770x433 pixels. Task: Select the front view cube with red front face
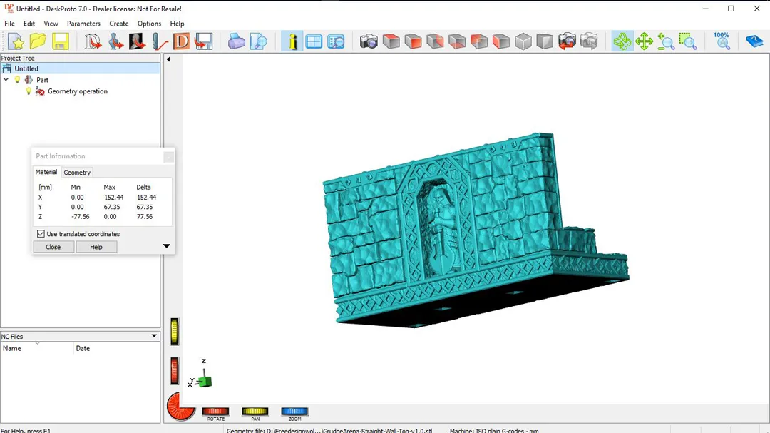pos(413,42)
